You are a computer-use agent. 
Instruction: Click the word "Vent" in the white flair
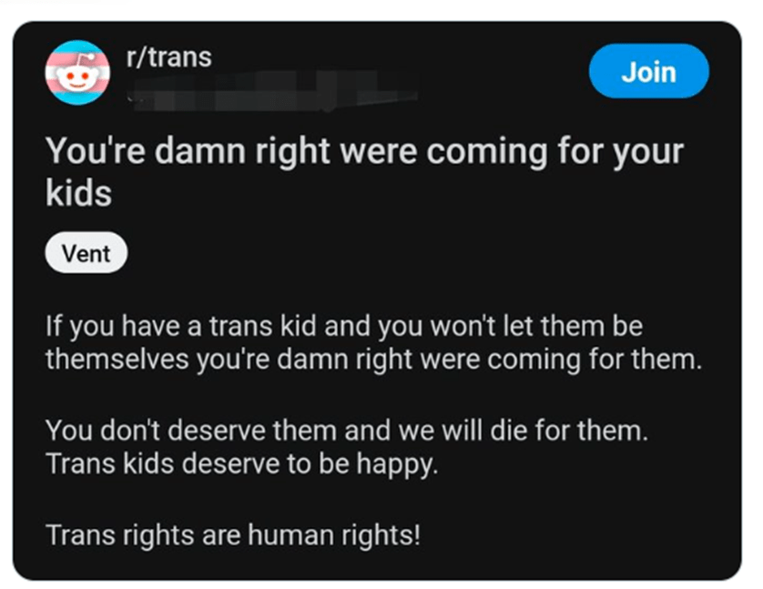point(86,254)
